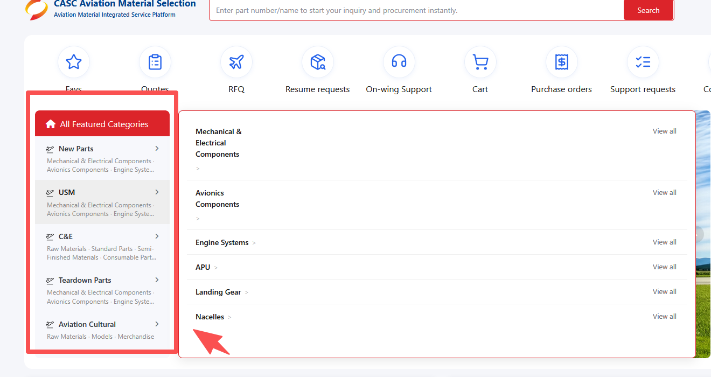Click home icon in All Featured Categories
The image size is (711, 377).
pyautogui.click(x=51, y=124)
